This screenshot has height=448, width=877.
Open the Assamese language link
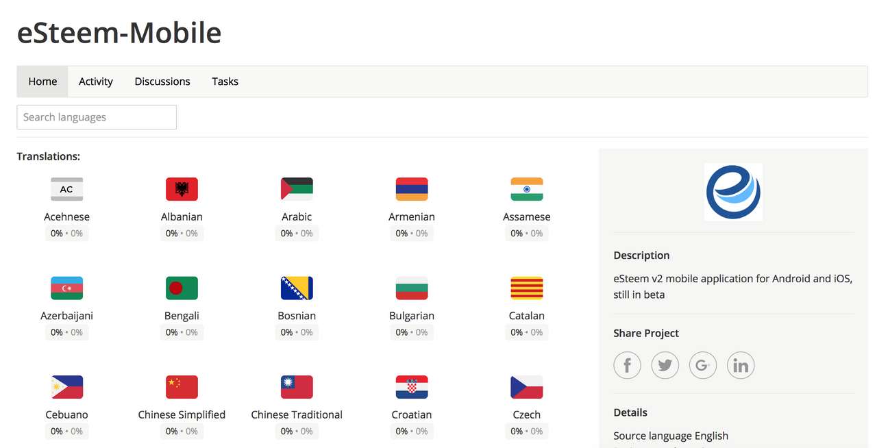point(527,216)
